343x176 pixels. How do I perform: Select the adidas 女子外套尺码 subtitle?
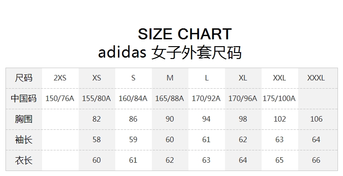tap(170, 53)
